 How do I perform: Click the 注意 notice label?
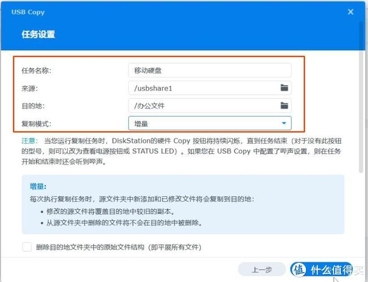29,141
